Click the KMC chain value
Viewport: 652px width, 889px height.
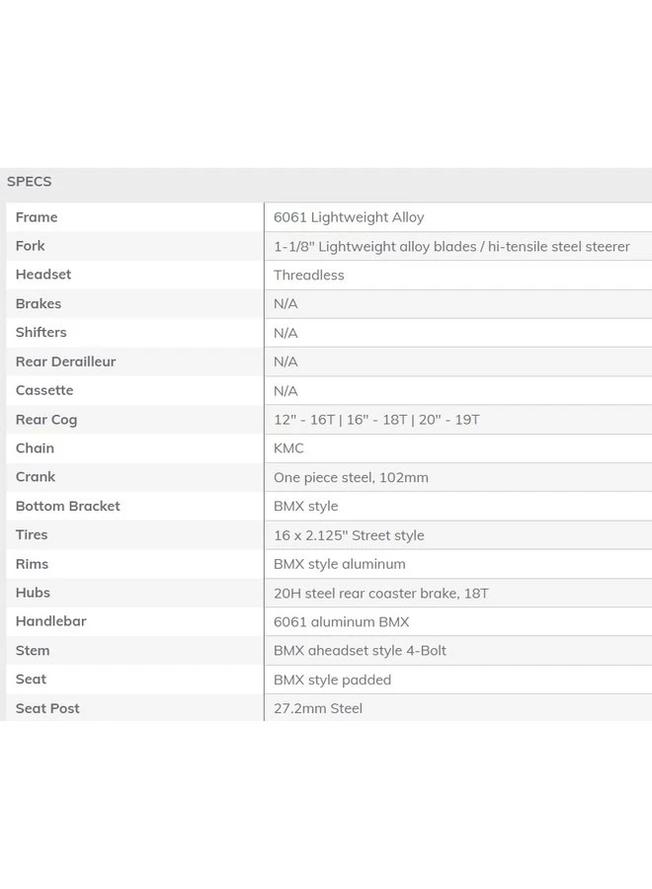[x=288, y=448]
